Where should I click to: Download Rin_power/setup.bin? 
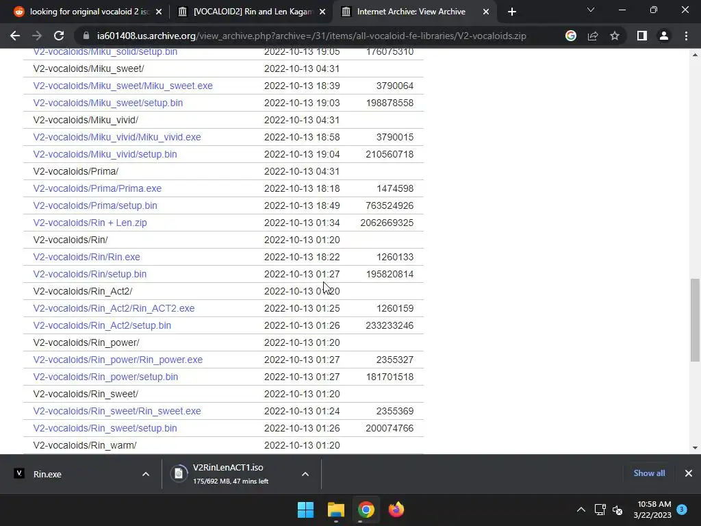point(105,377)
